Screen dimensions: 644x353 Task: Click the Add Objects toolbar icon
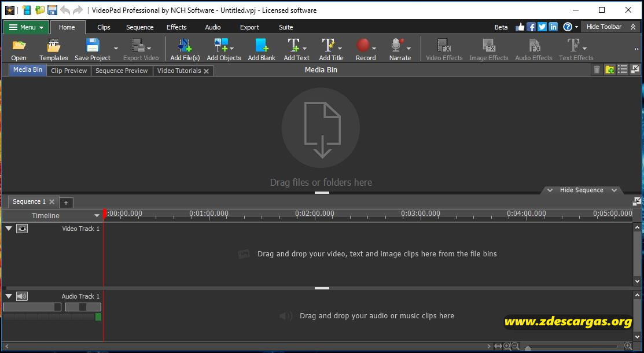[221, 45]
